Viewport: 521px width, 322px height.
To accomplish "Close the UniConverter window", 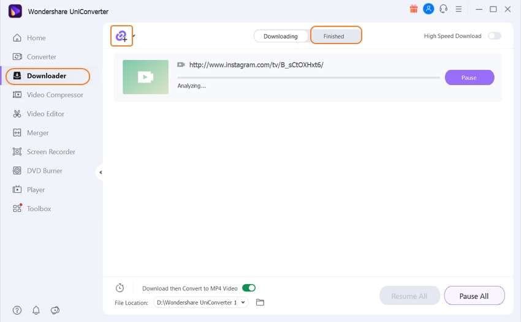I will tap(508, 9).
